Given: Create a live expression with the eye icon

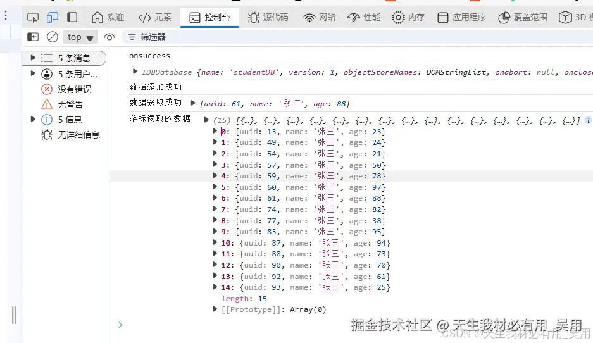Looking at the screenshot, I should [109, 37].
